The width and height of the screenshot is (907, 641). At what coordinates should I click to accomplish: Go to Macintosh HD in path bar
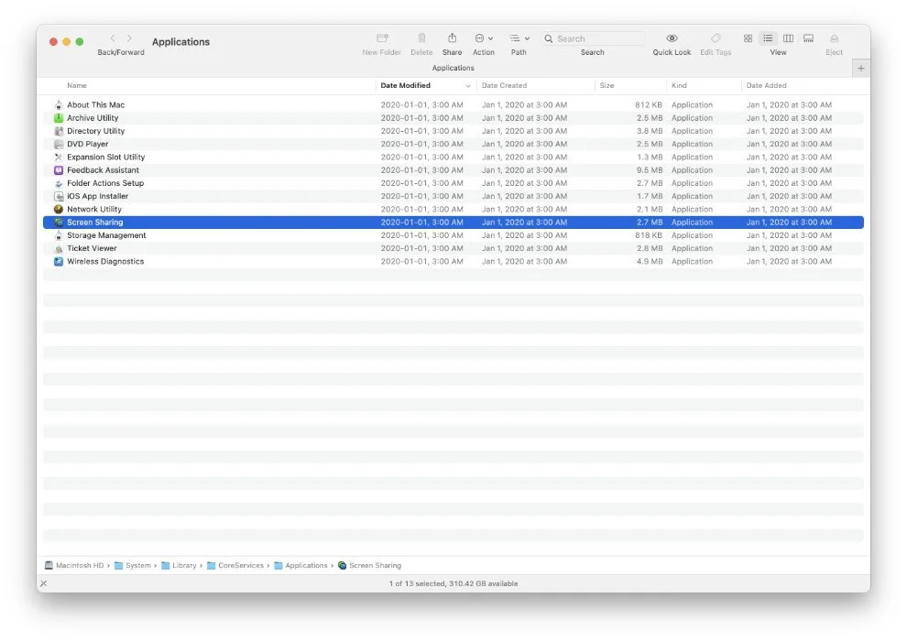[x=74, y=565]
